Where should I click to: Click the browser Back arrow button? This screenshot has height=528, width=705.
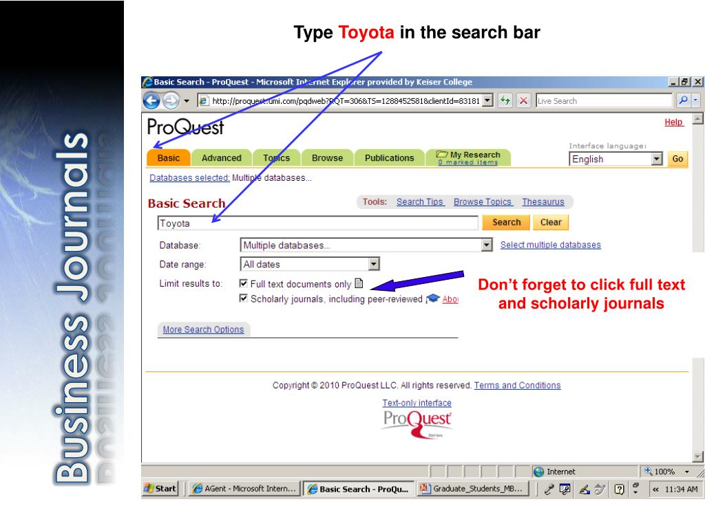[151, 100]
